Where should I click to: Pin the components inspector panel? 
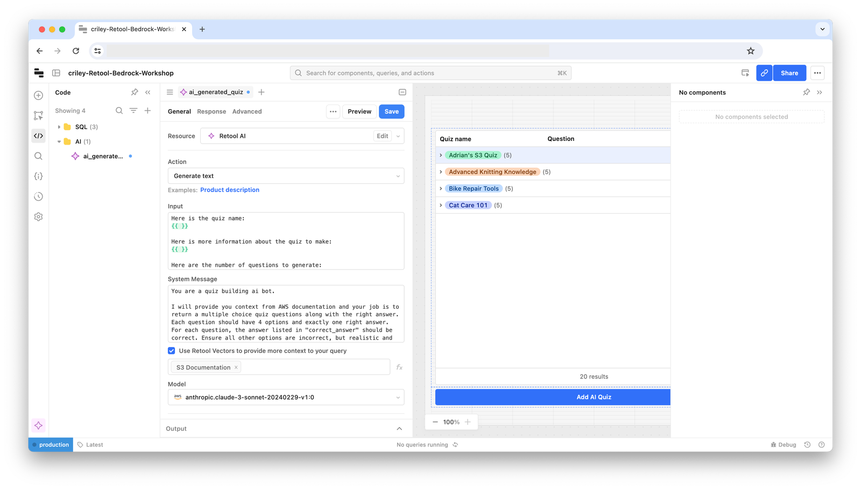[806, 93]
